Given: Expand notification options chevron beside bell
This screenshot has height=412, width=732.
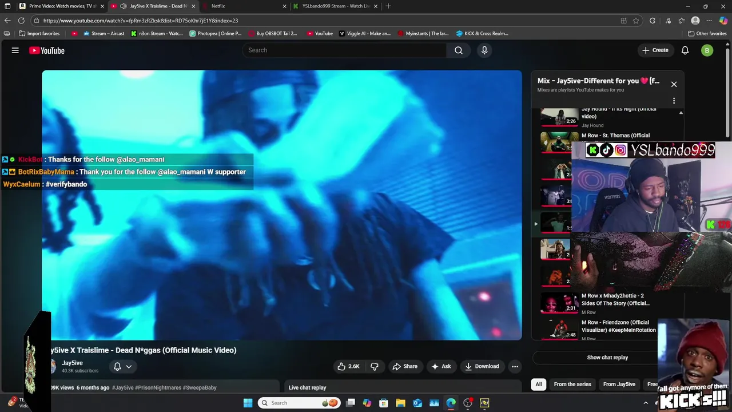Looking at the screenshot, I should click(129, 366).
